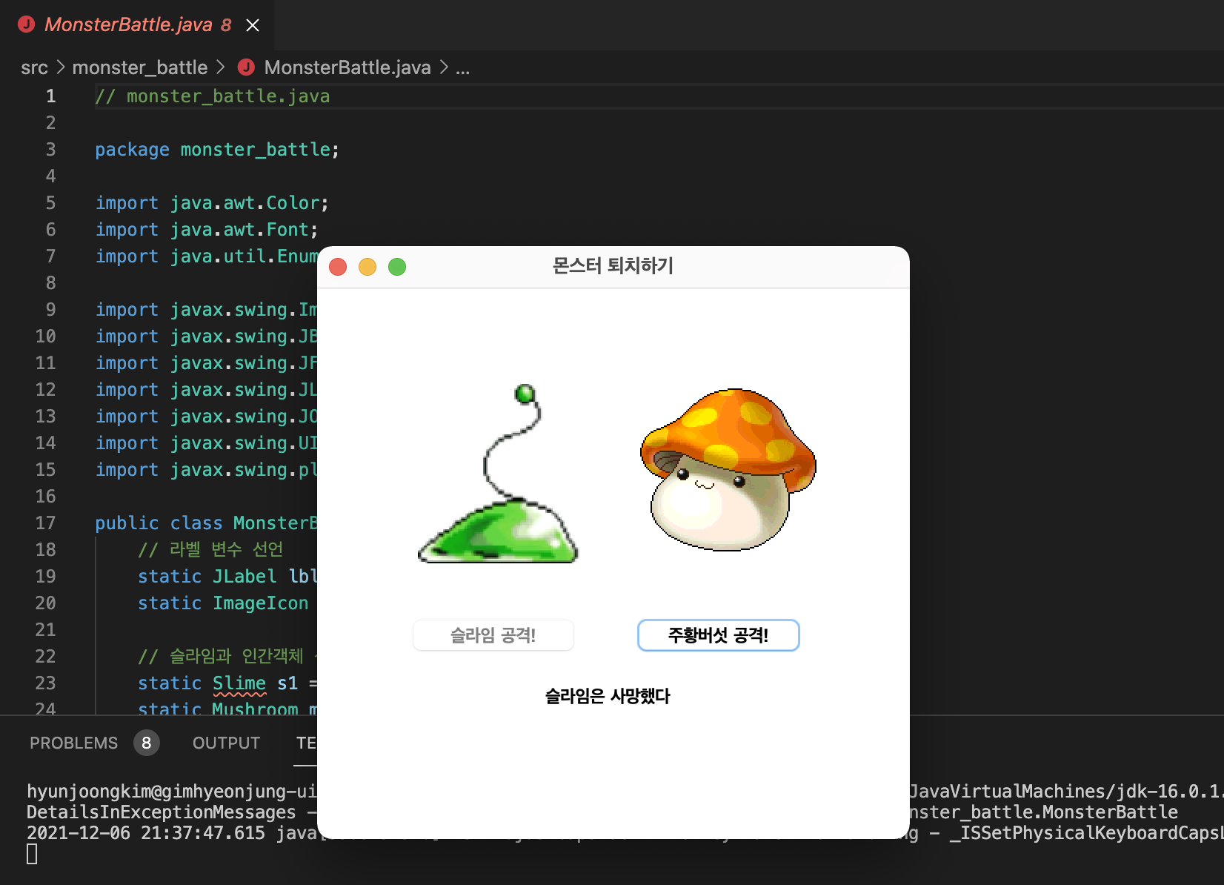Click the package monster_battle line
Screen dimensions: 1224x885
coord(217,150)
